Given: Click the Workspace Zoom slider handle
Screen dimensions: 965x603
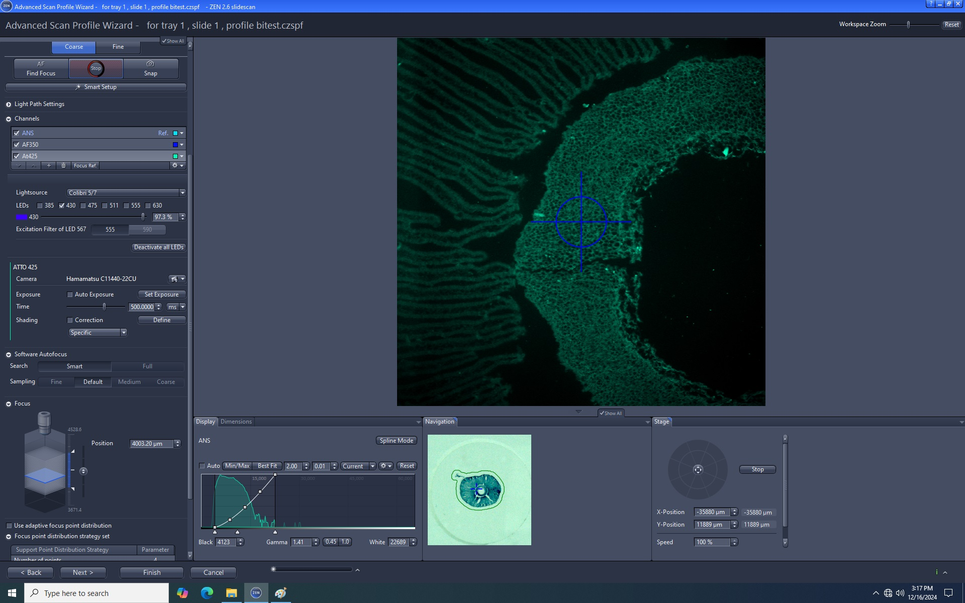Looking at the screenshot, I should tap(908, 24).
